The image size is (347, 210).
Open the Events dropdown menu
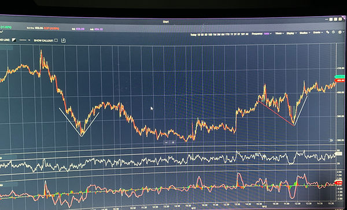pyautogui.click(x=318, y=32)
